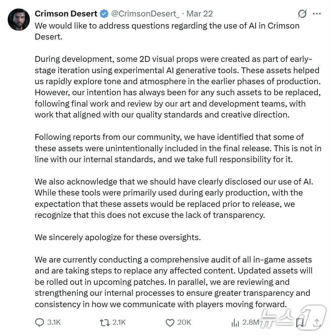Bookmark this Crimson Desert post

click(300, 323)
